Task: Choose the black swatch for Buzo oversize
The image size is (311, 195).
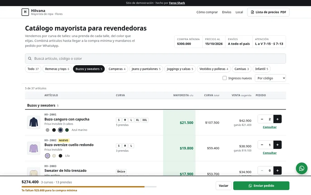Action: [60, 156]
